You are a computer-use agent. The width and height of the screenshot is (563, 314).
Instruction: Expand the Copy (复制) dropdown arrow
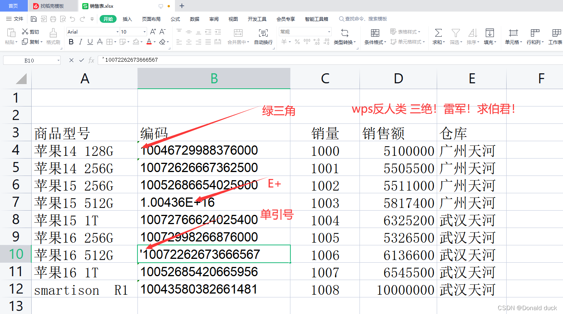[41, 42]
